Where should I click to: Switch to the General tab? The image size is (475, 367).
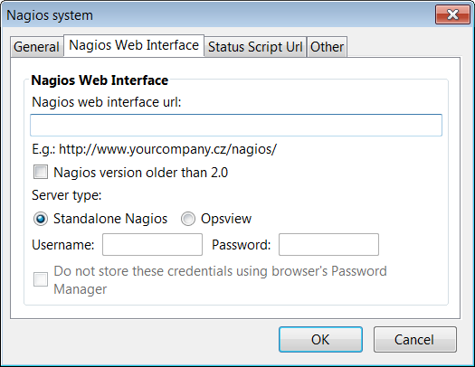coord(37,47)
